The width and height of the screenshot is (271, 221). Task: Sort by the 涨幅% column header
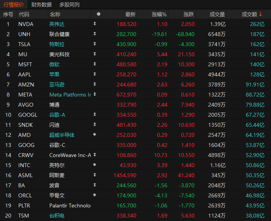click(x=159, y=14)
